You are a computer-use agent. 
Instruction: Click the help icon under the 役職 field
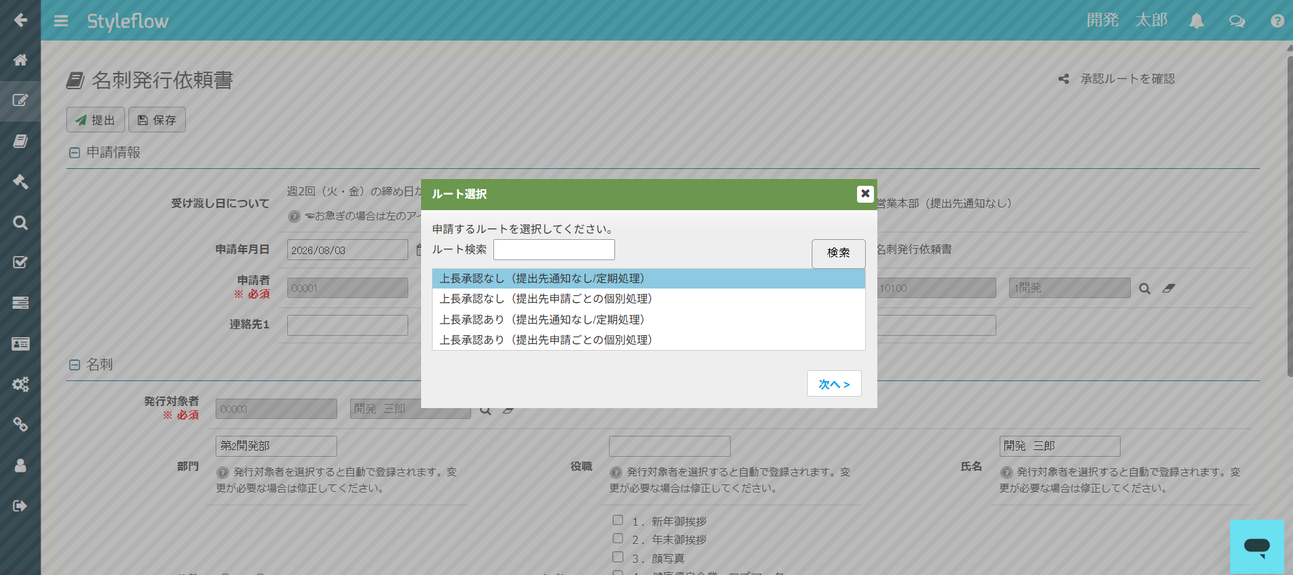click(616, 472)
